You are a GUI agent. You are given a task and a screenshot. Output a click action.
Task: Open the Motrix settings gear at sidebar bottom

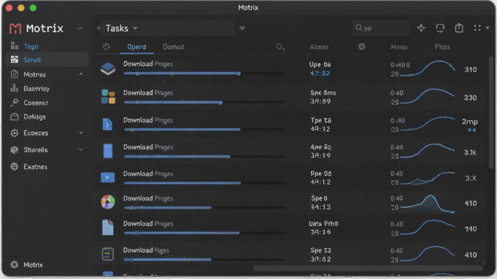pos(14,264)
